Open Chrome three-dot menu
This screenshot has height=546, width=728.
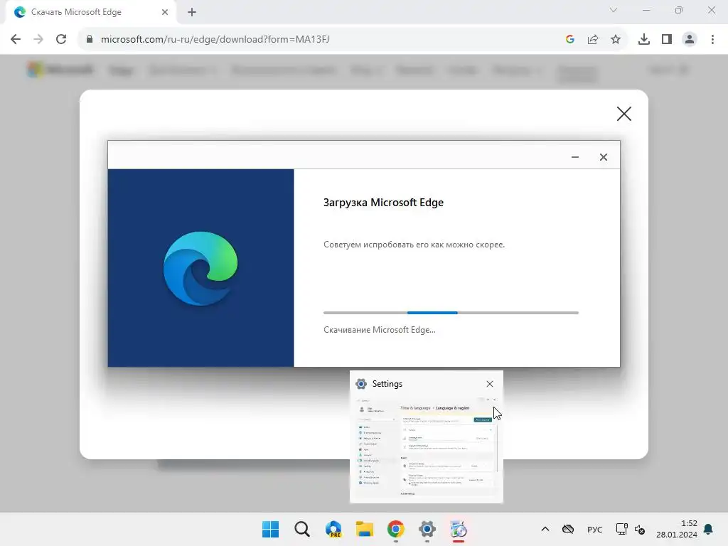click(x=712, y=39)
